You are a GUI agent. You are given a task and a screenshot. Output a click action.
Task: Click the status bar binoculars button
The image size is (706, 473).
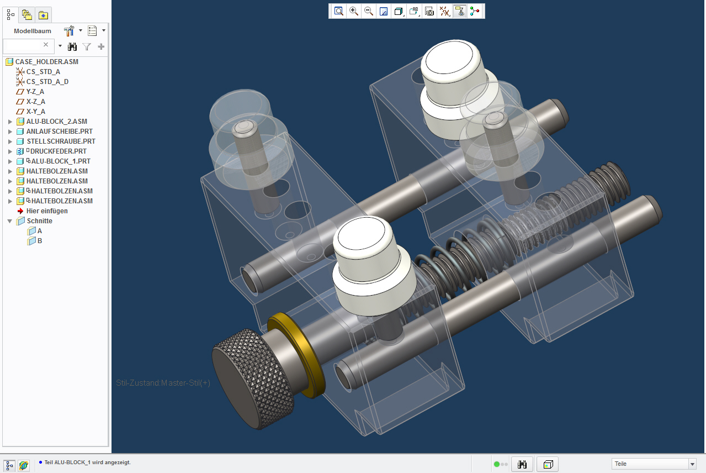click(522, 465)
